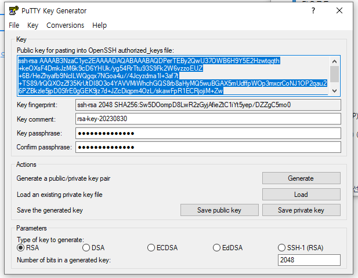This screenshot has width=358, height=278.
Task: Click 'Generate a public/private key pair' text
Action: [63, 178]
